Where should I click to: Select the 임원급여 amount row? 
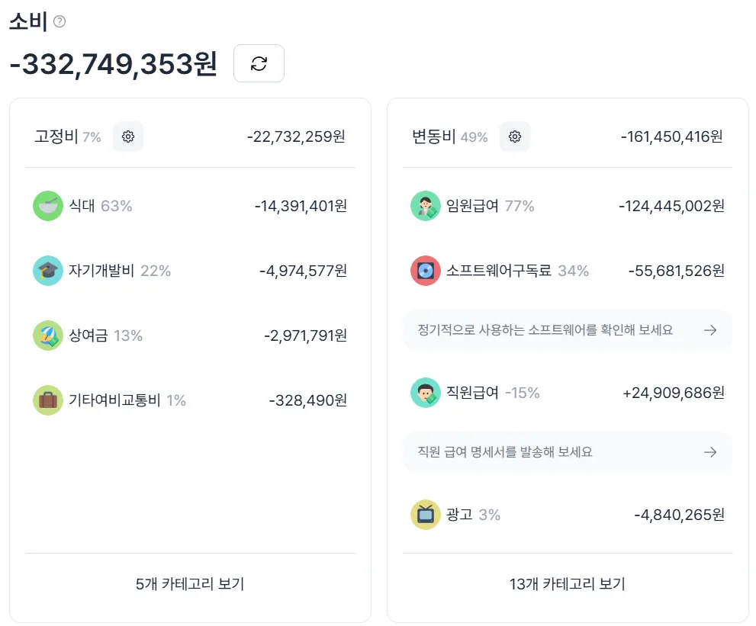pos(568,206)
